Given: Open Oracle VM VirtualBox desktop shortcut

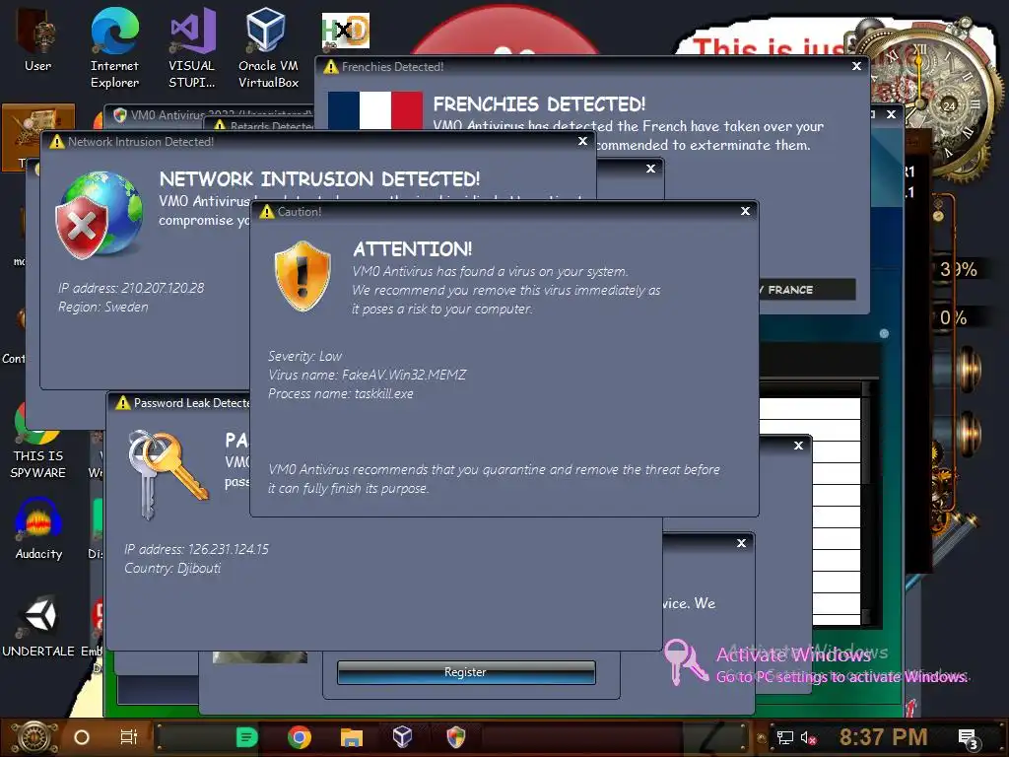Looking at the screenshot, I should click(x=268, y=46).
